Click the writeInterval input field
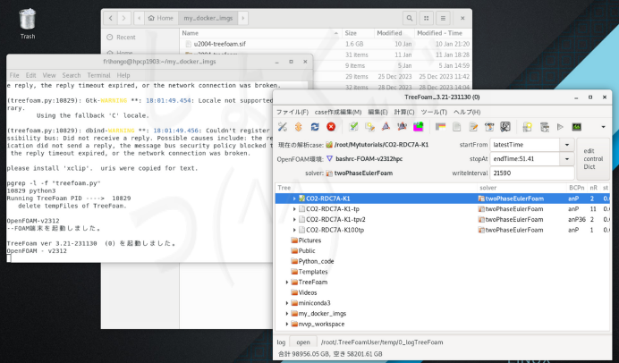The height and width of the screenshot is (363, 619). (531, 173)
